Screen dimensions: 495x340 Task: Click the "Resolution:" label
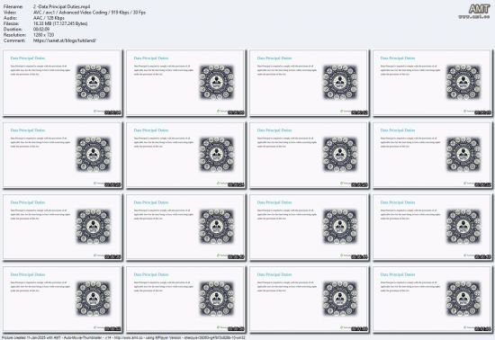(14, 35)
